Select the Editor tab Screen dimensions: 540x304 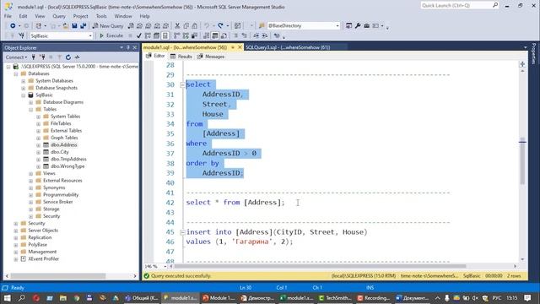tap(155, 56)
